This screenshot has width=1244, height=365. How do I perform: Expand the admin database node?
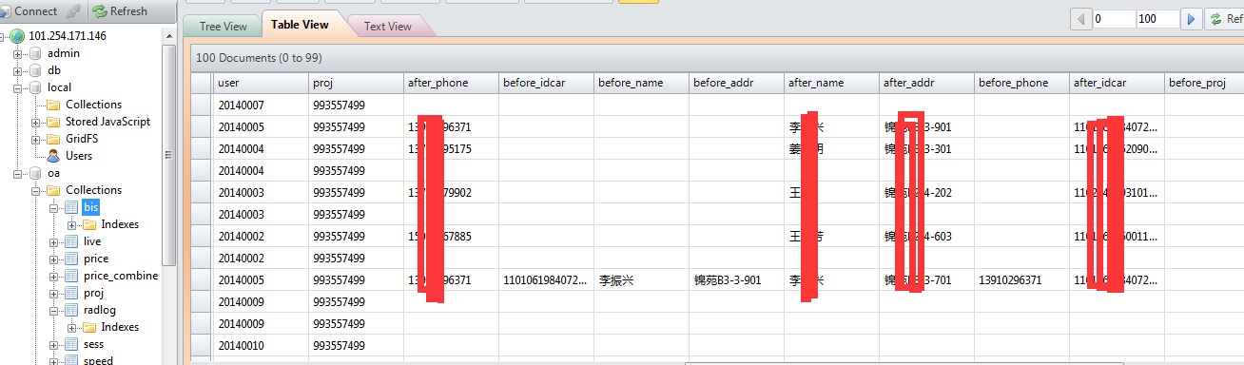pyautogui.click(x=17, y=53)
